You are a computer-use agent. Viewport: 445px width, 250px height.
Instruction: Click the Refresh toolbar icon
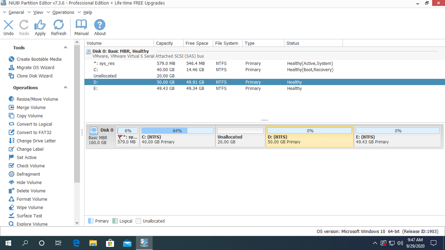pos(58,27)
